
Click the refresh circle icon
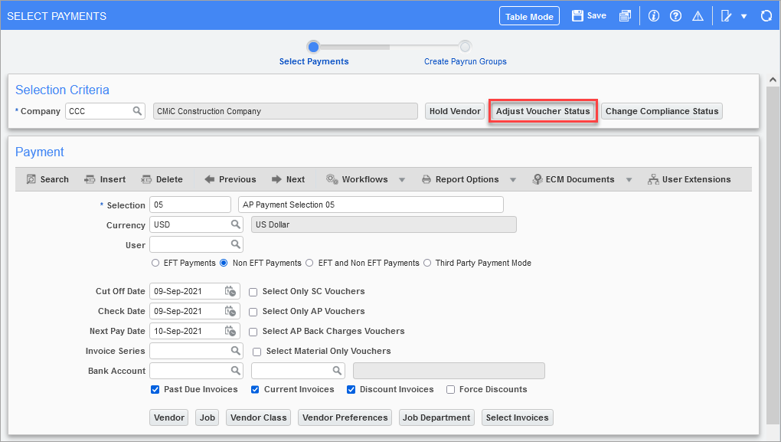tap(766, 16)
